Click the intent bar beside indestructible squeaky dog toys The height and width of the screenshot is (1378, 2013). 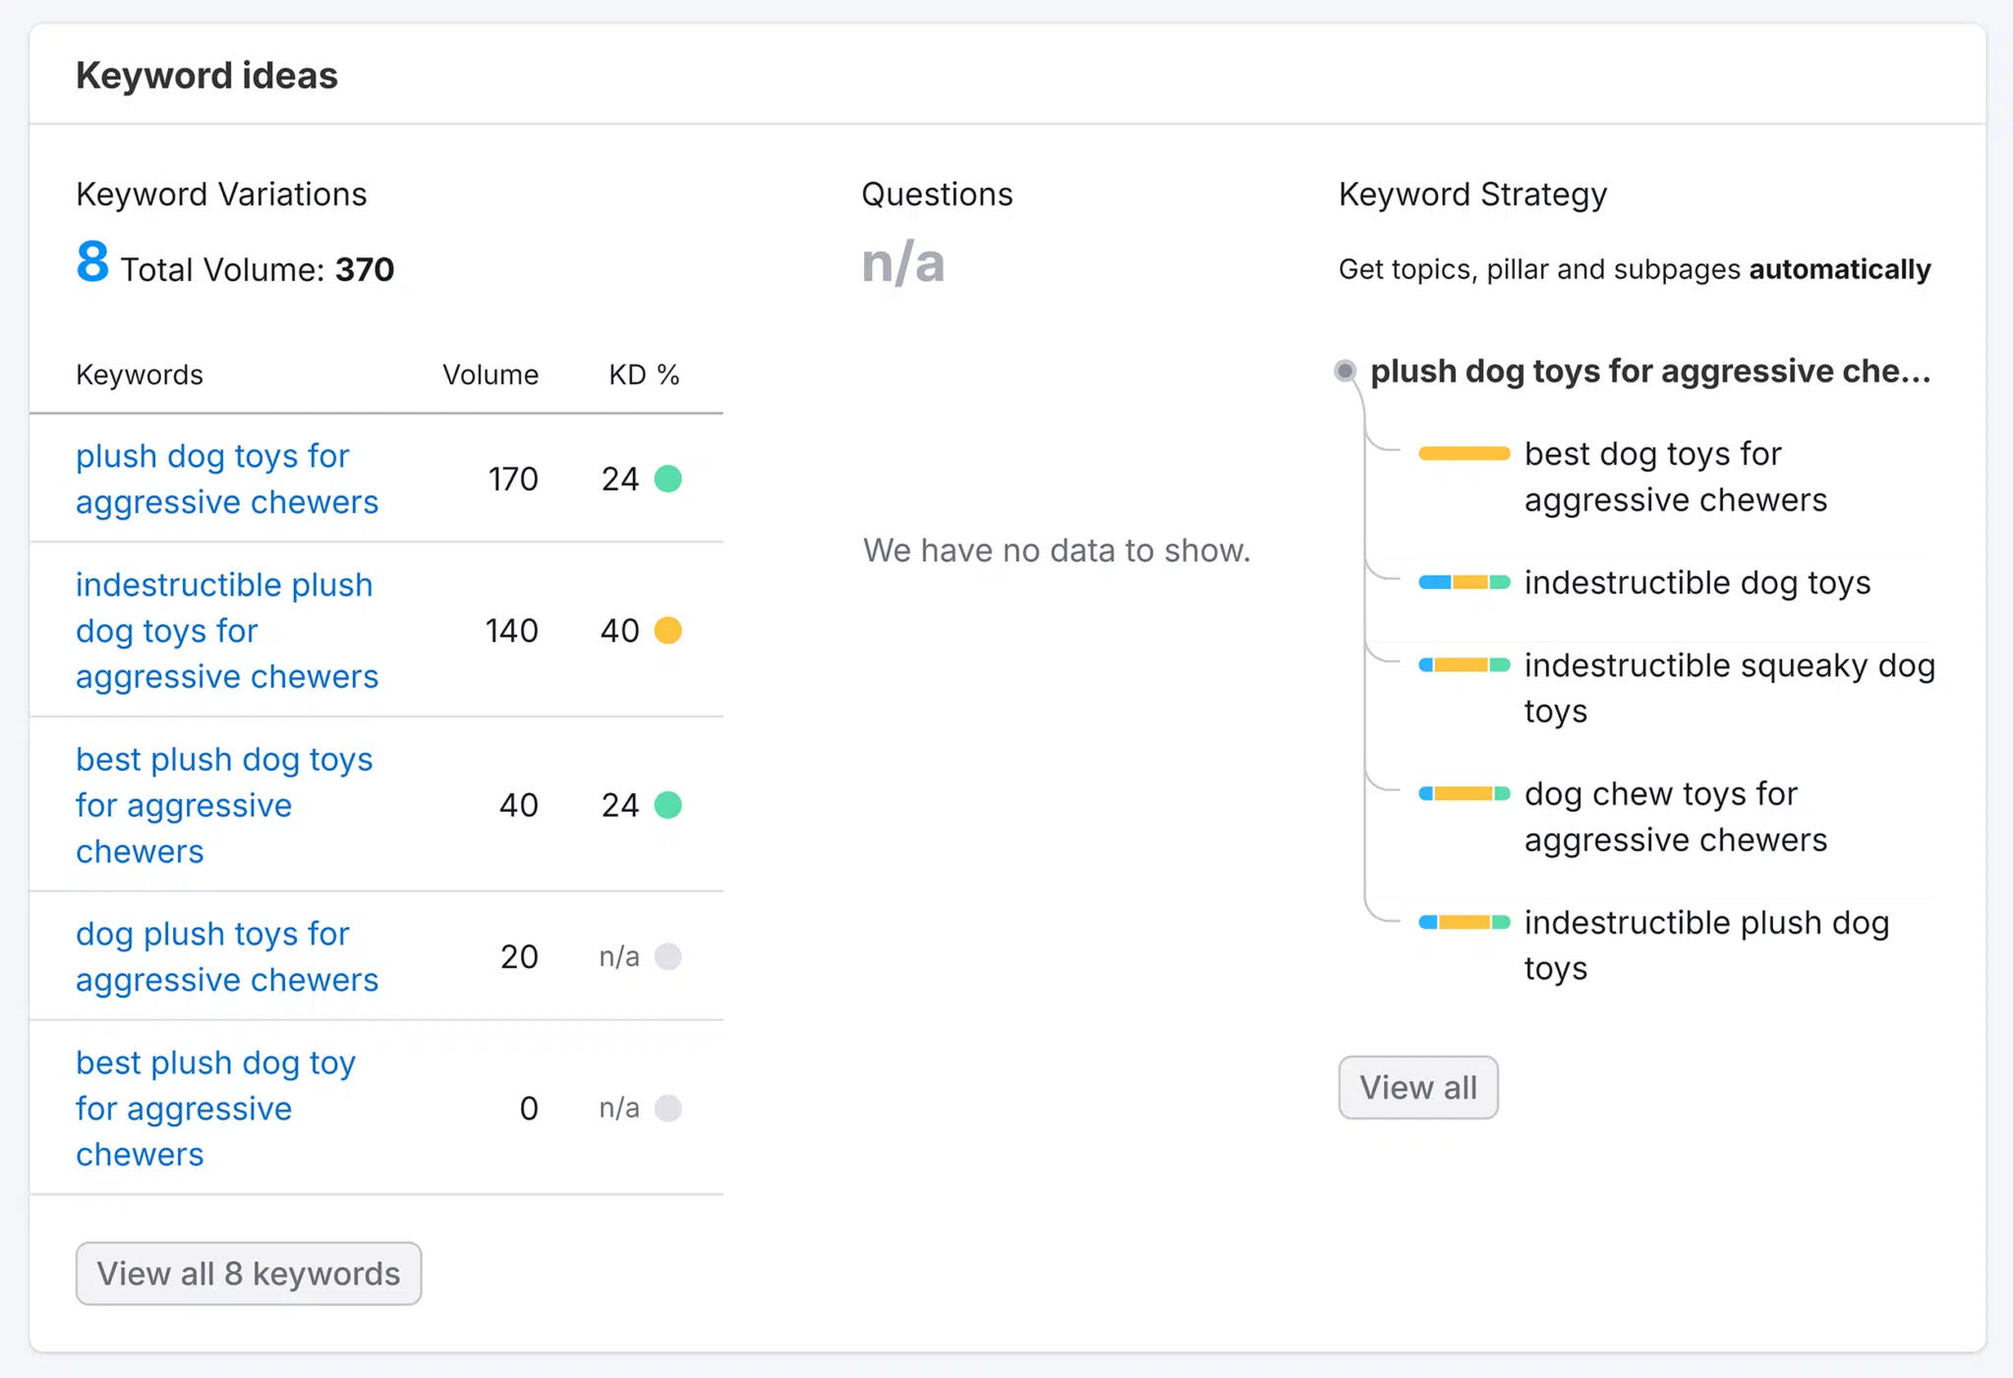click(1463, 665)
